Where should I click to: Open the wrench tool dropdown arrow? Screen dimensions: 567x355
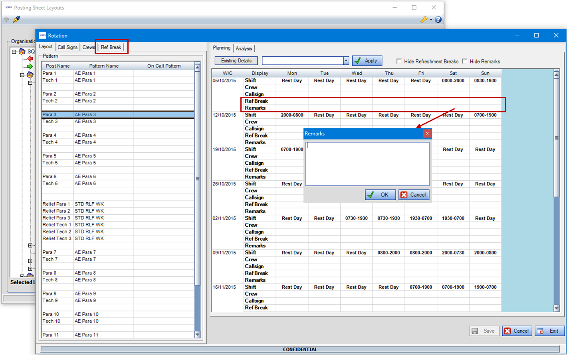point(431,20)
